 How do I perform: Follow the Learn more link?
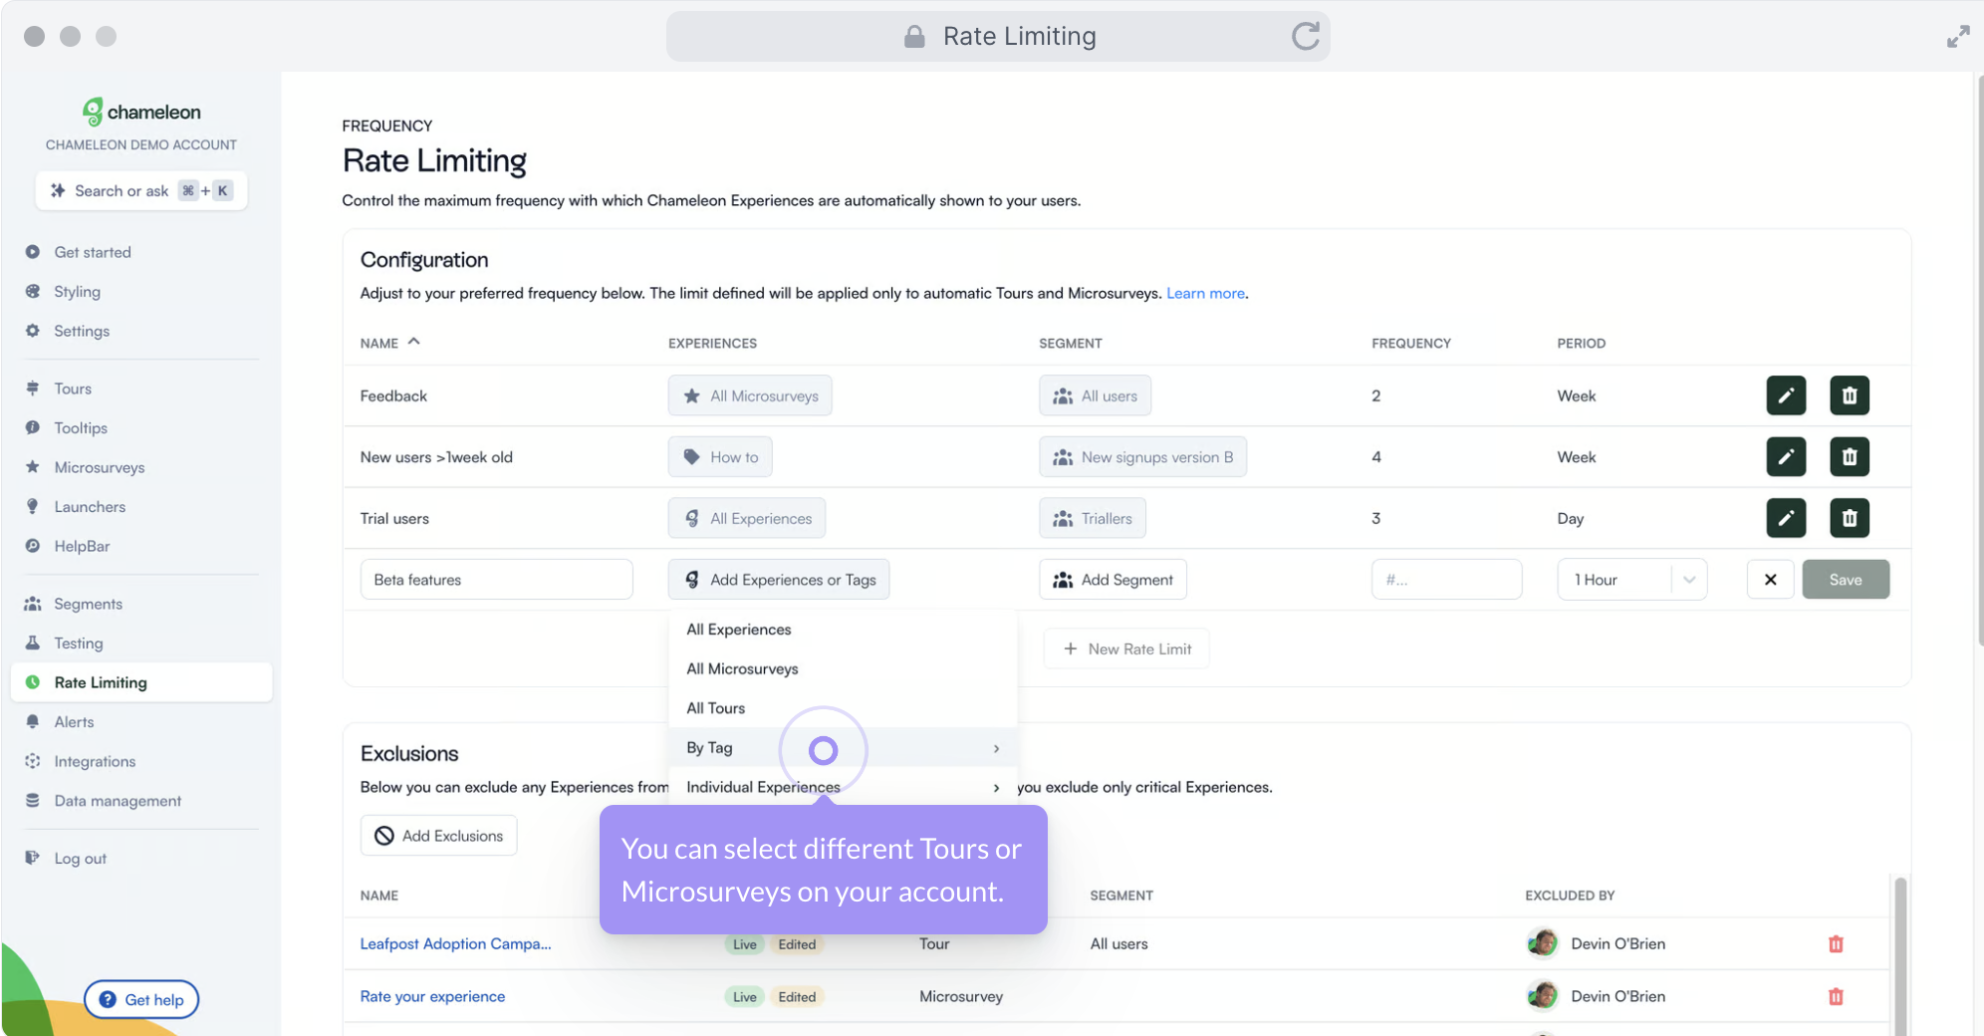point(1205,293)
